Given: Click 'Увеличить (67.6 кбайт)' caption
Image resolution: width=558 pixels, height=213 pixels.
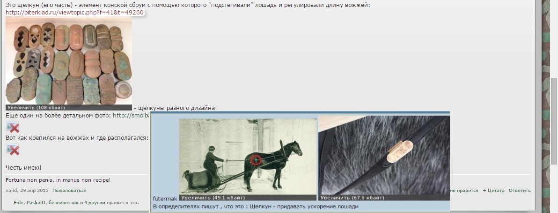Looking at the screenshot, I should click(x=352, y=198).
